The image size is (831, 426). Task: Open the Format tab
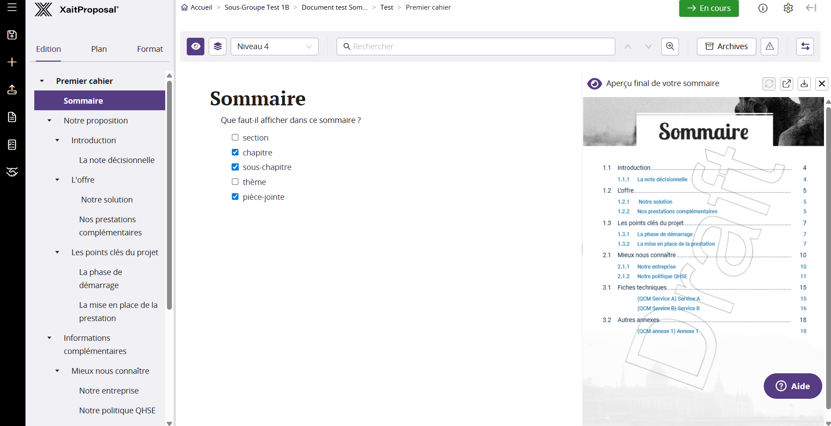point(149,49)
